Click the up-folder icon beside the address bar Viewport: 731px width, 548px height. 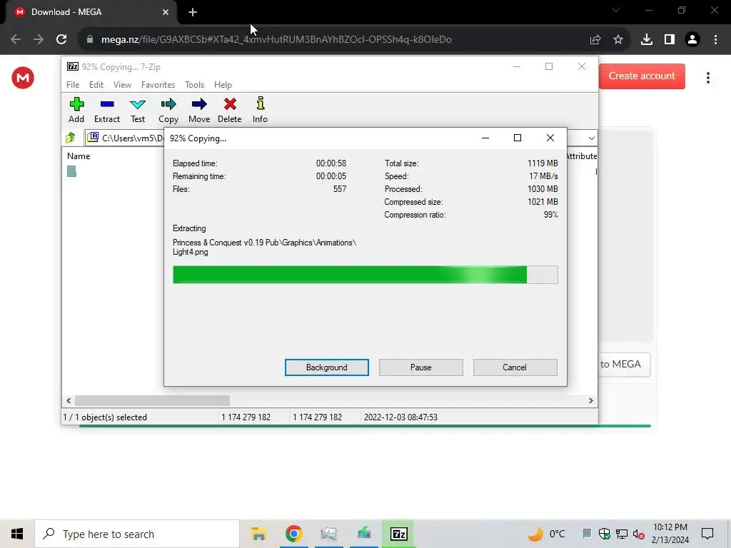point(71,138)
